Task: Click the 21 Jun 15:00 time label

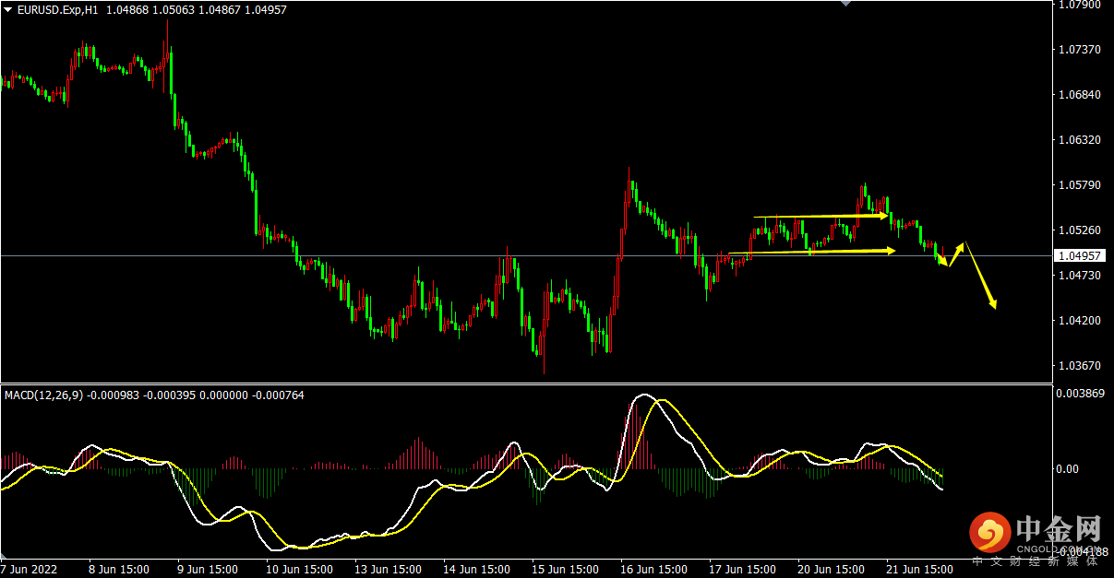Action: (x=920, y=569)
